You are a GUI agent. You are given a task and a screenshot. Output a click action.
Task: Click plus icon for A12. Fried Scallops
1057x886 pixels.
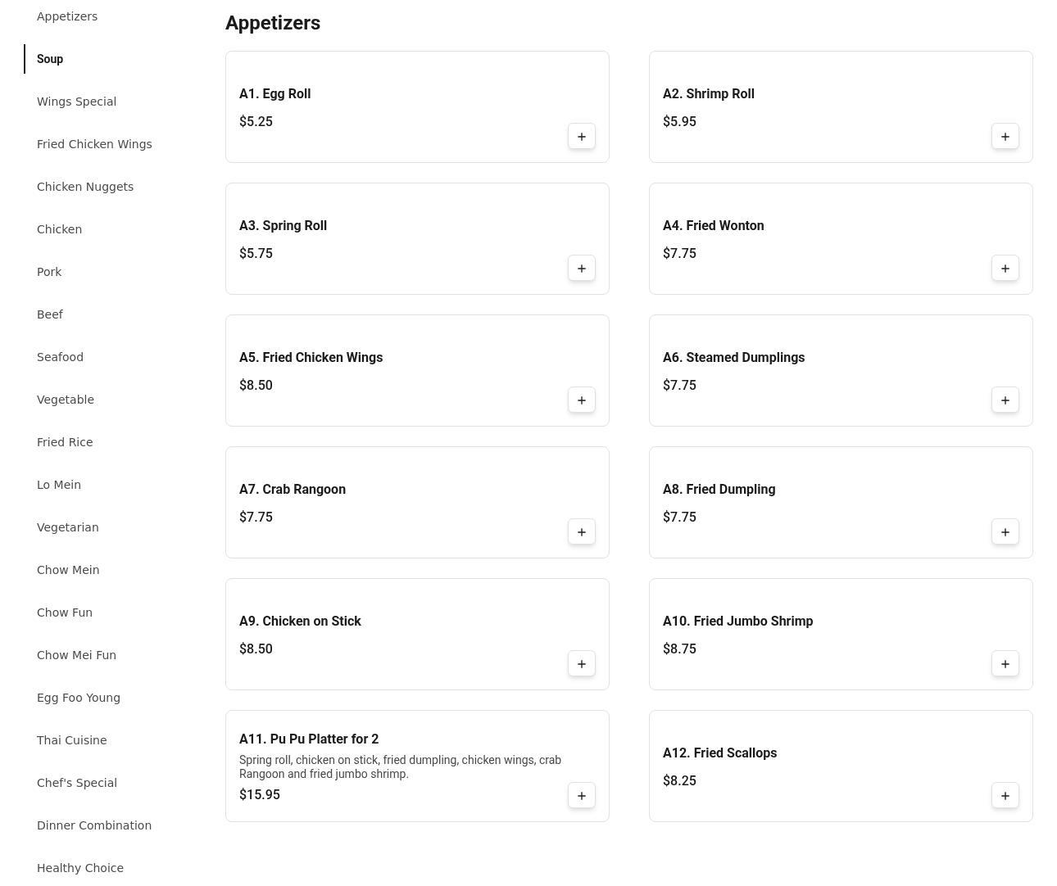(1005, 796)
